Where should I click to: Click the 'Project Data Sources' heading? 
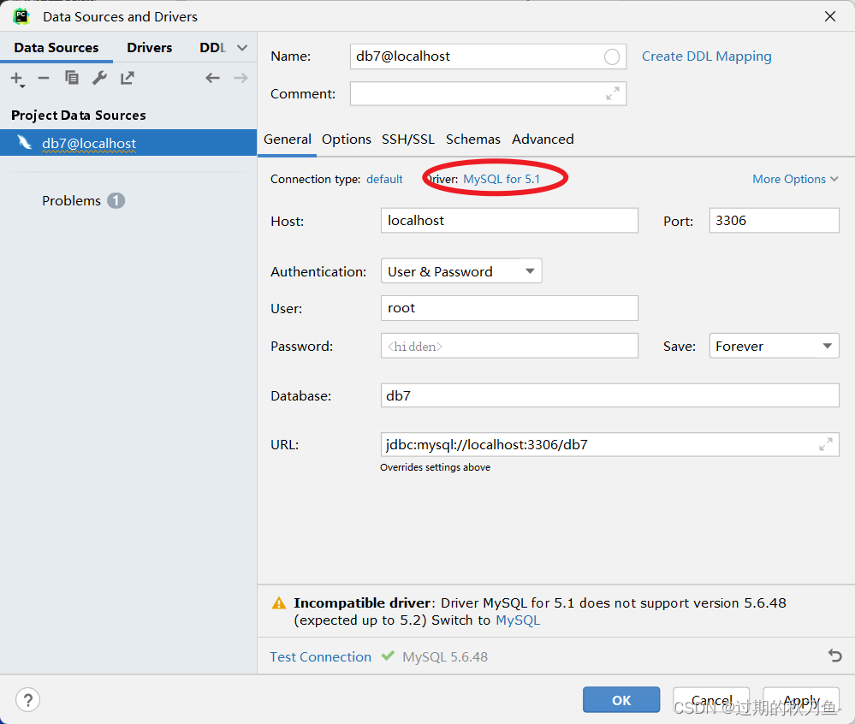pyautogui.click(x=79, y=116)
